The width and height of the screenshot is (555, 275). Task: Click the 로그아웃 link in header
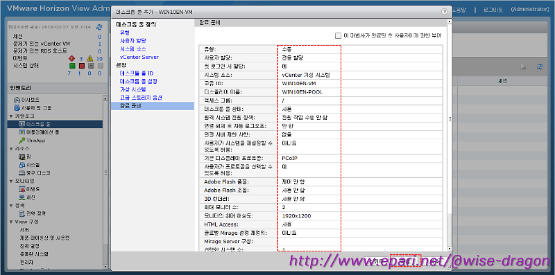click(x=493, y=10)
